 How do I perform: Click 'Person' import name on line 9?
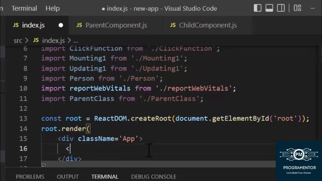82,78
